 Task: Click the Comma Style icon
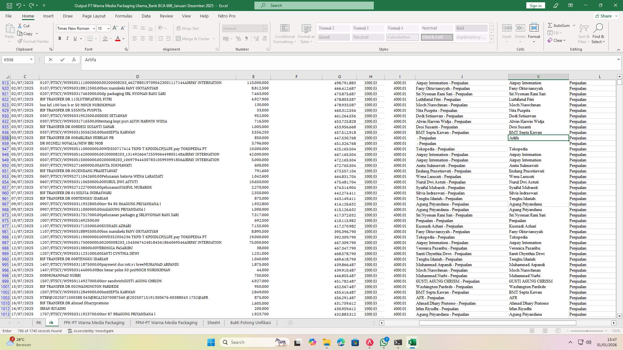(246, 39)
